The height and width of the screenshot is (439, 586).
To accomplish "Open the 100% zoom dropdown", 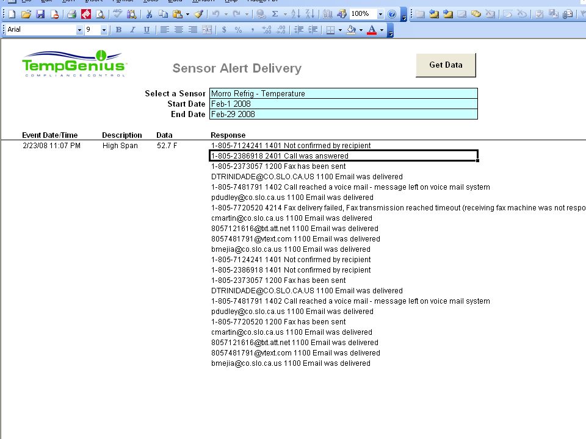I will click(380, 15).
